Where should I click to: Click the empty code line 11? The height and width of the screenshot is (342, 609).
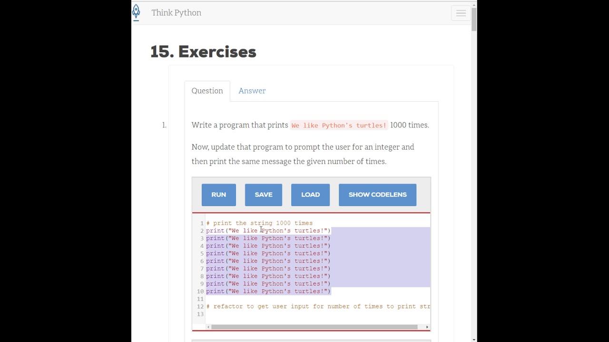(x=318, y=299)
